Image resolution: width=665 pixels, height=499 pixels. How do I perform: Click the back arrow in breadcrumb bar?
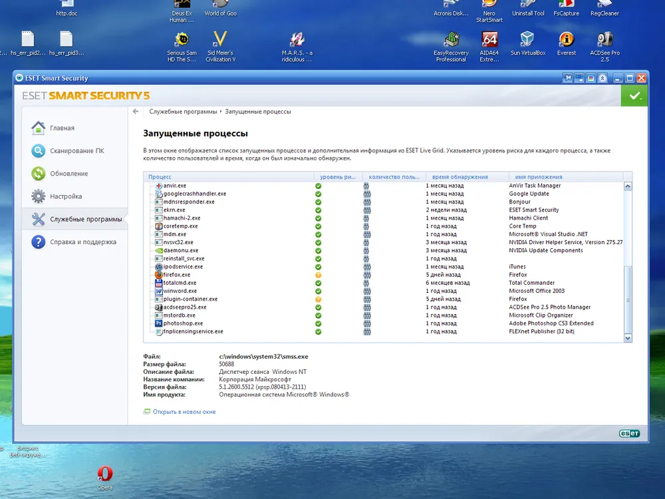[x=136, y=112]
